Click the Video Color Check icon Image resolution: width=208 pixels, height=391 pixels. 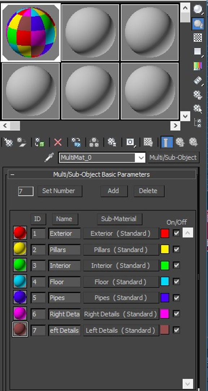198,66
